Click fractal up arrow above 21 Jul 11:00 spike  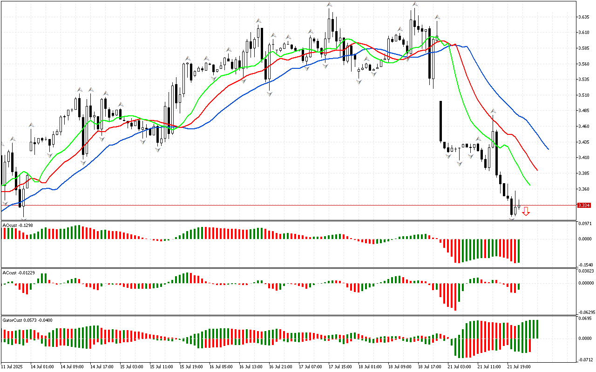[x=493, y=111]
